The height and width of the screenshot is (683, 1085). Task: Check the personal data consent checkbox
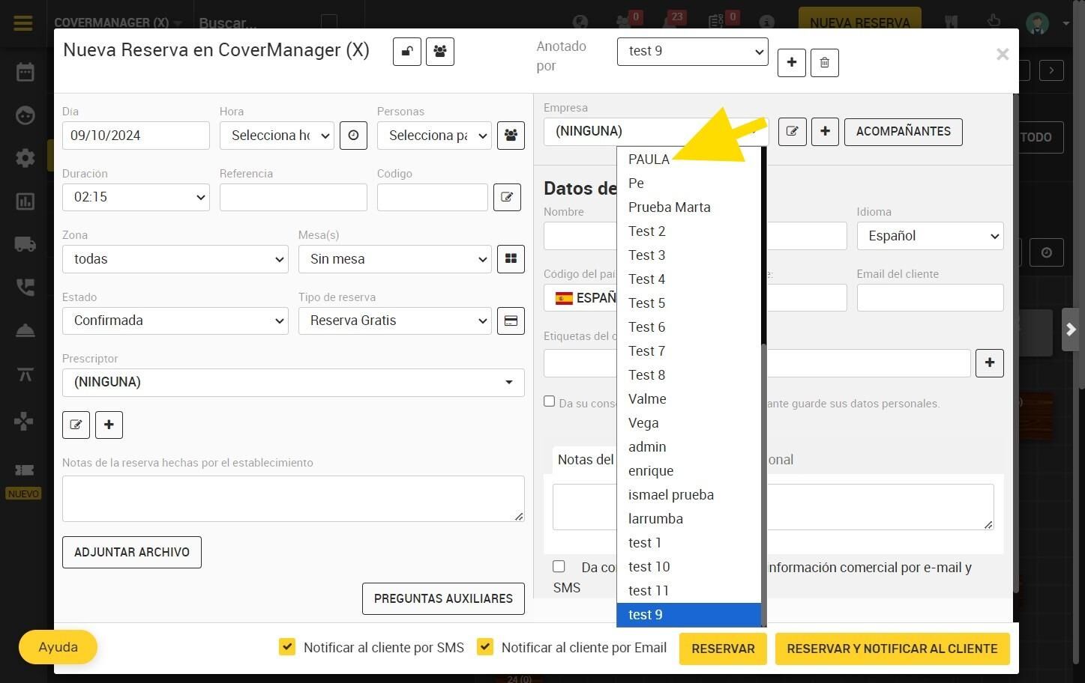[x=550, y=401]
